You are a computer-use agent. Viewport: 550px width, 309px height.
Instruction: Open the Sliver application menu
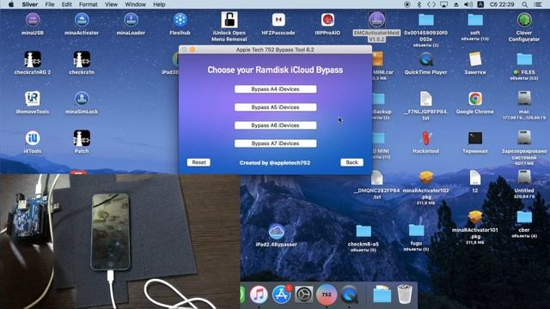tap(30, 4)
